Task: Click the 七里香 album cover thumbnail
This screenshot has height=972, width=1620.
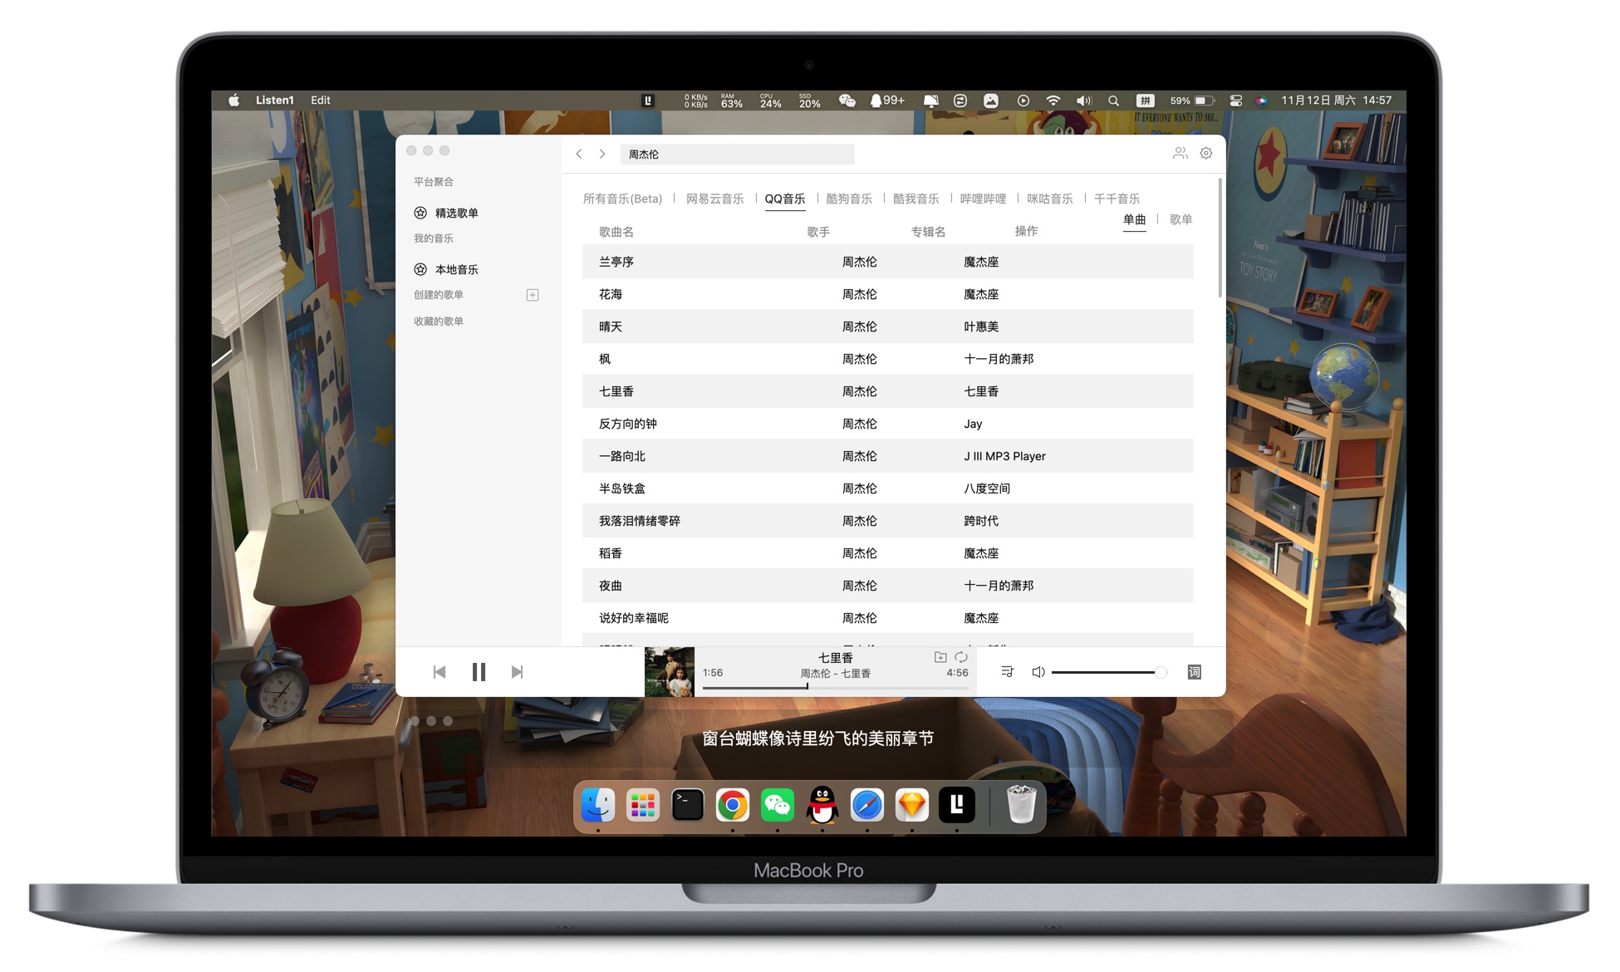Action: (670, 671)
